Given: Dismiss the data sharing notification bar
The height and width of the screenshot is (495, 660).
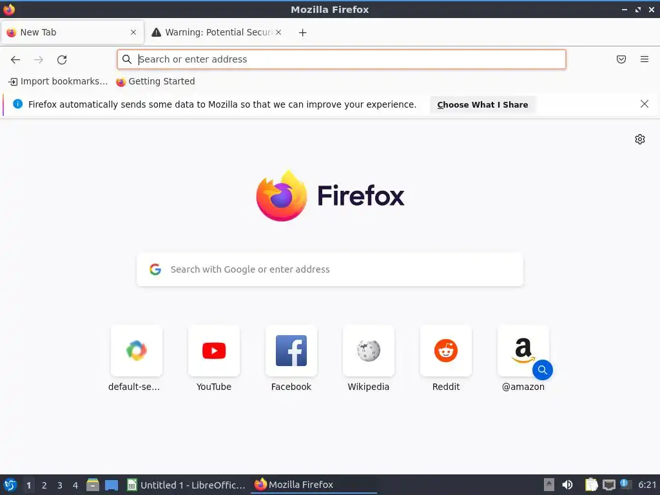Looking at the screenshot, I should point(645,104).
